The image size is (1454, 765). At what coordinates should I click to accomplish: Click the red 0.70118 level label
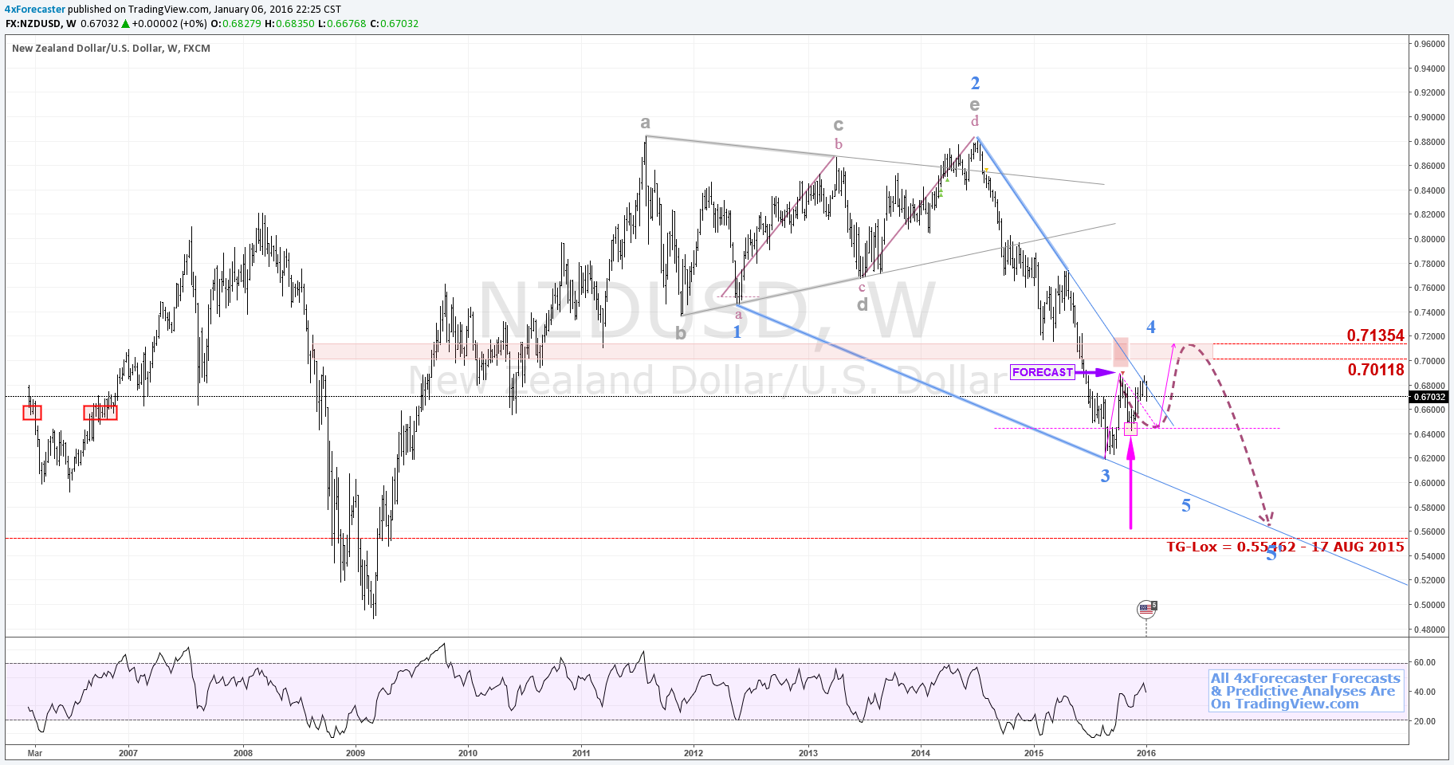click(1376, 370)
